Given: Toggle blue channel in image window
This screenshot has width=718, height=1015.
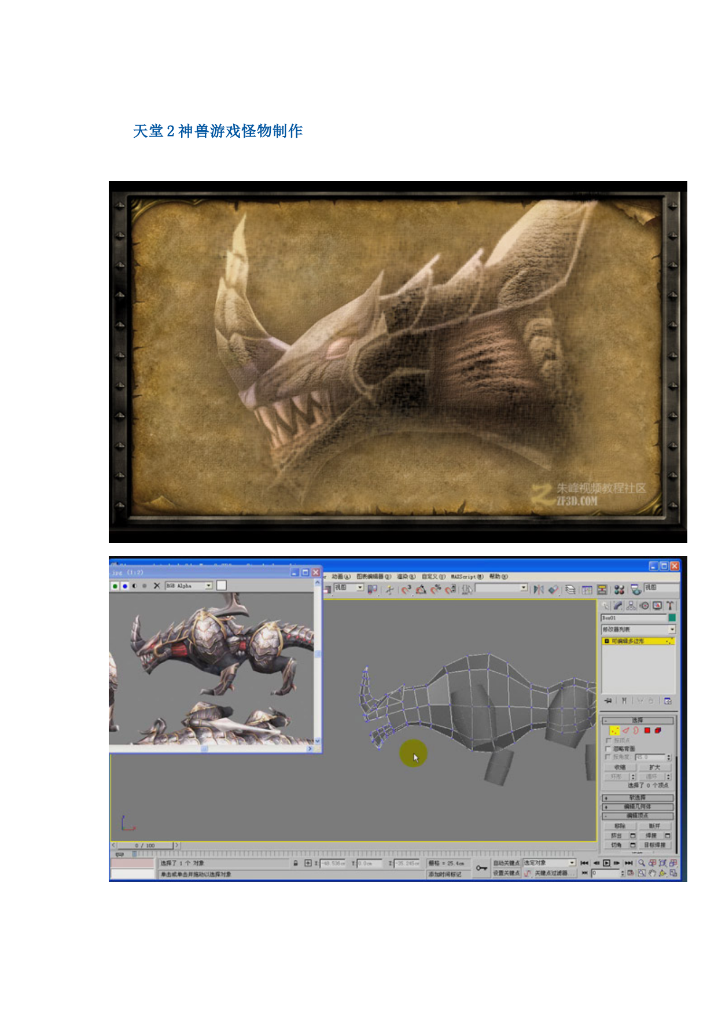Looking at the screenshot, I should pos(125,586).
